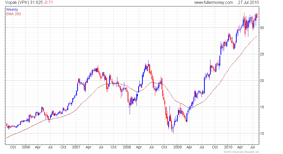Click the 2006 year axis label

(26, 147)
